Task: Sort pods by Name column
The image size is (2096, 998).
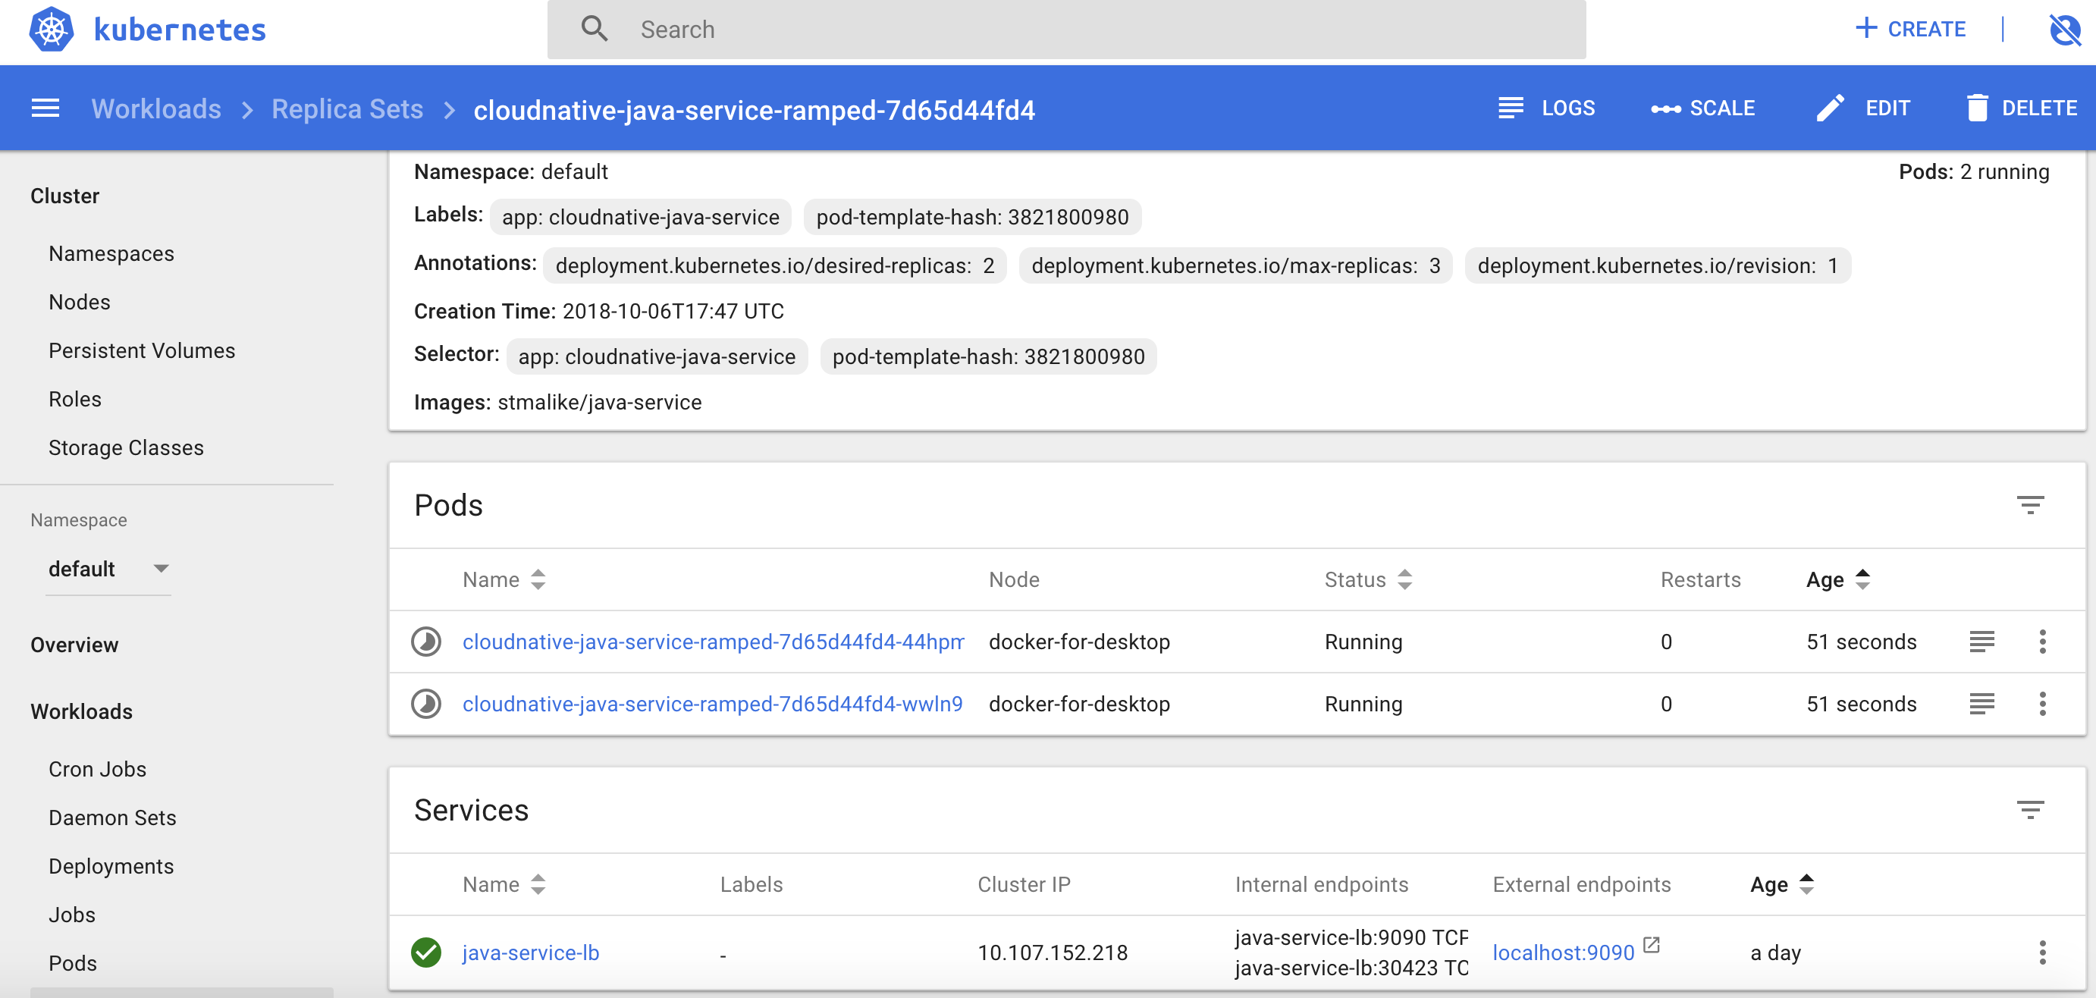Action: [504, 579]
